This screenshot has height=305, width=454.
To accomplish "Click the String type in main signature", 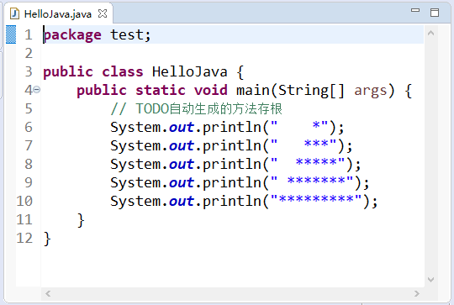I will click(x=303, y=90).
